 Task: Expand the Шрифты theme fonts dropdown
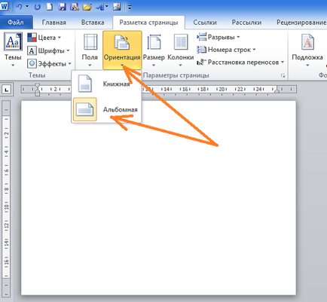point(48,50)
